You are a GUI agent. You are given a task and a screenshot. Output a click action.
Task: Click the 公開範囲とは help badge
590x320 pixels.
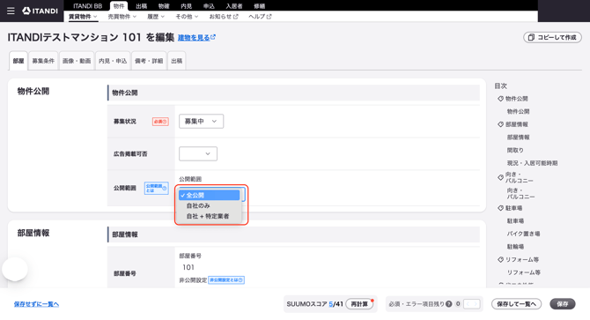pyautogui.click(x=156, y=189)
